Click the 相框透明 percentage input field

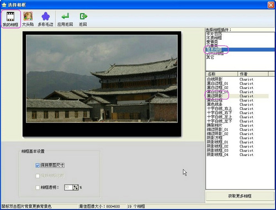point(68,187)
